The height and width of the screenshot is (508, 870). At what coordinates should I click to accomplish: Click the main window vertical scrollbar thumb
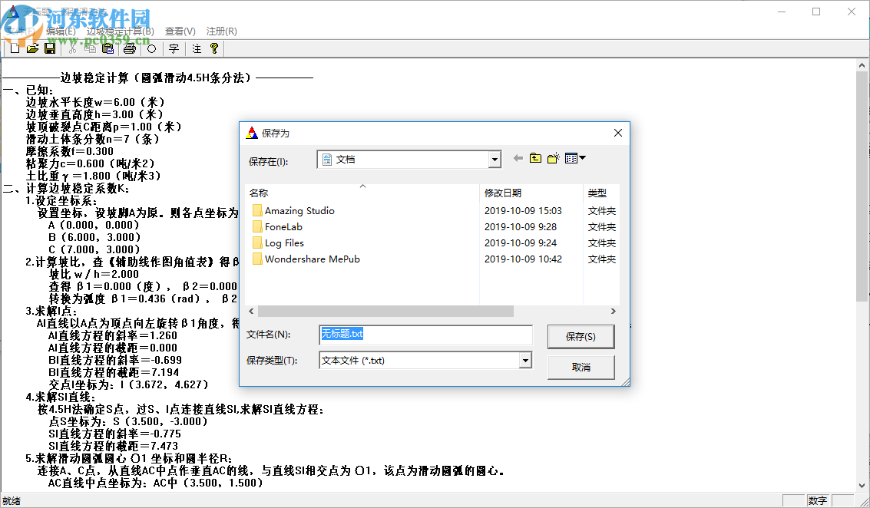[x=862, y=187]
